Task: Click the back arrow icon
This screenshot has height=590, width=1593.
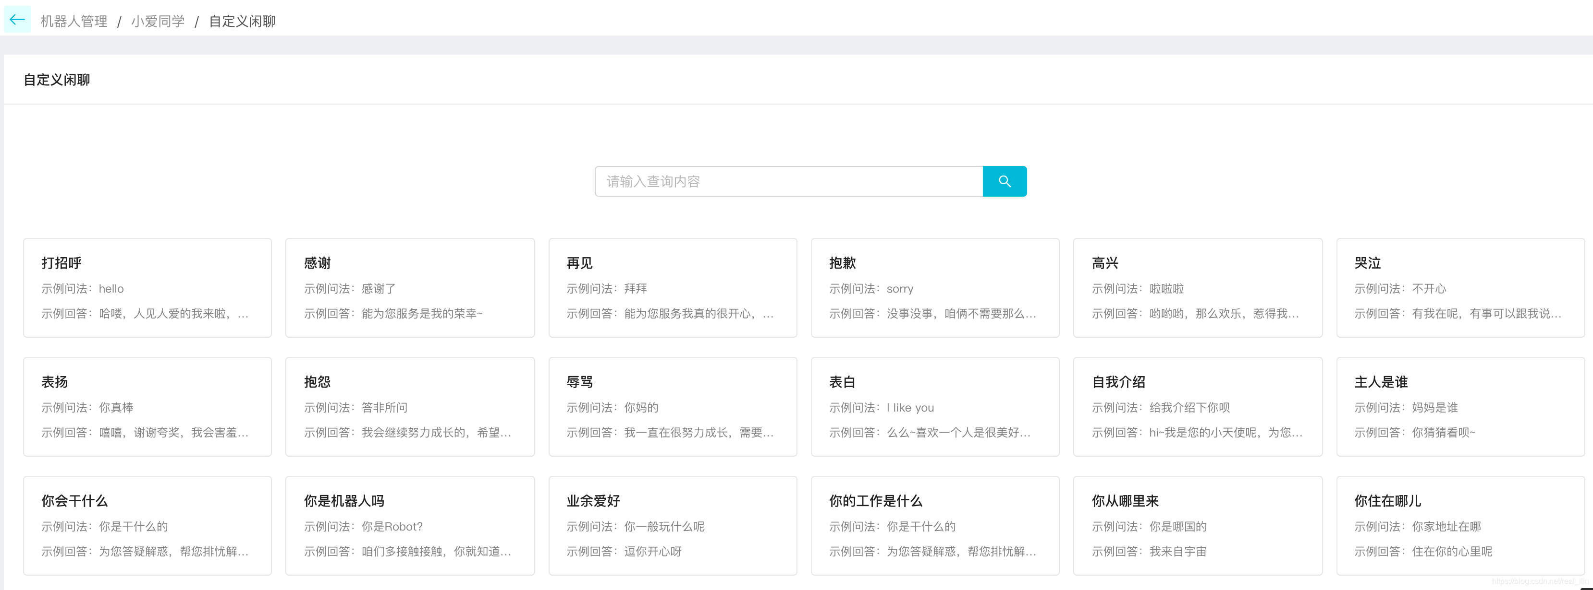Action: [x=17, y=20]
